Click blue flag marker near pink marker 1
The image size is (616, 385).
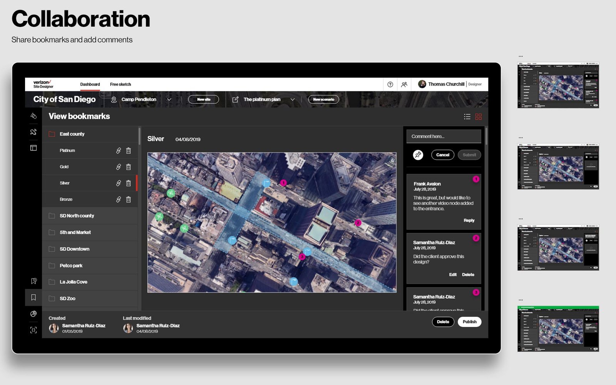[266, 183]
